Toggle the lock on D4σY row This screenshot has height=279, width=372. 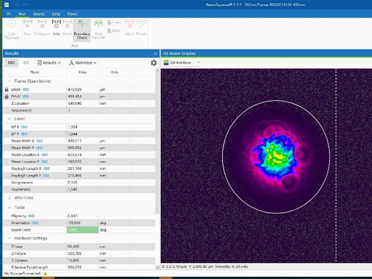[x=7, y=96]
